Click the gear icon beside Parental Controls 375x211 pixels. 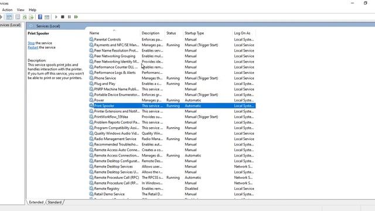[x=91, y=39]
